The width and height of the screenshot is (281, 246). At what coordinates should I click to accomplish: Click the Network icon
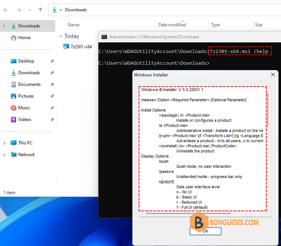pos(14,155)
